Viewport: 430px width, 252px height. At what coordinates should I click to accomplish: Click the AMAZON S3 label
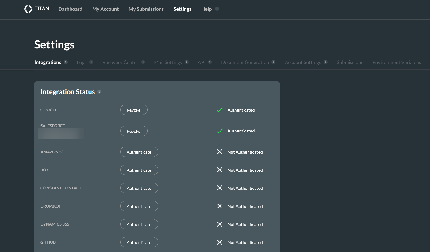click(52, 152)
